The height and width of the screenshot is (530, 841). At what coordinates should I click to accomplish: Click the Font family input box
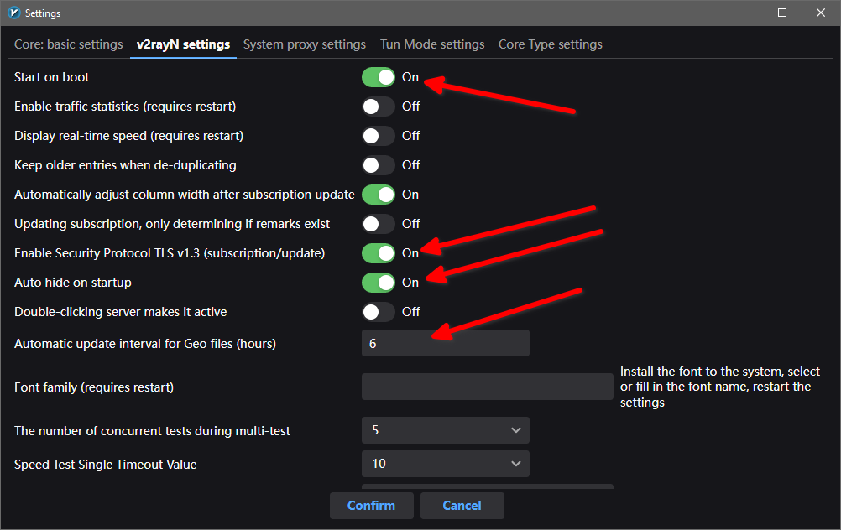(x=487, y=387)
